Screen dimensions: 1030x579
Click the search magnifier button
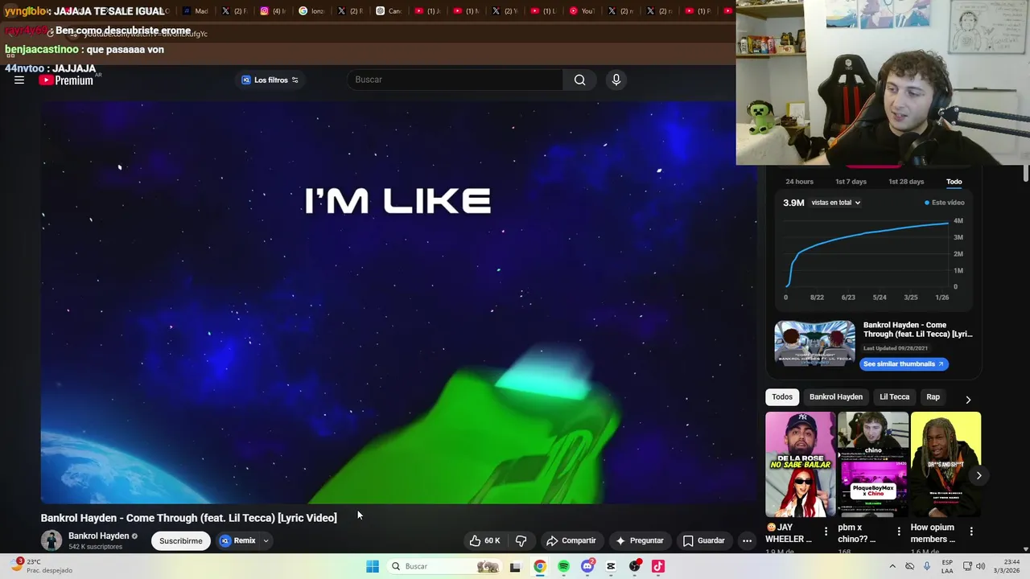coord(579,80)
